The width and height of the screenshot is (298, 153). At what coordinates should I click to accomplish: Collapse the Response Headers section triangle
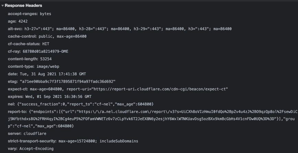click(x=3, y=6)
